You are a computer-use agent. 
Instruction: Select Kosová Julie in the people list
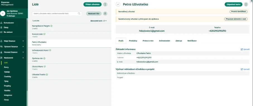69,35
